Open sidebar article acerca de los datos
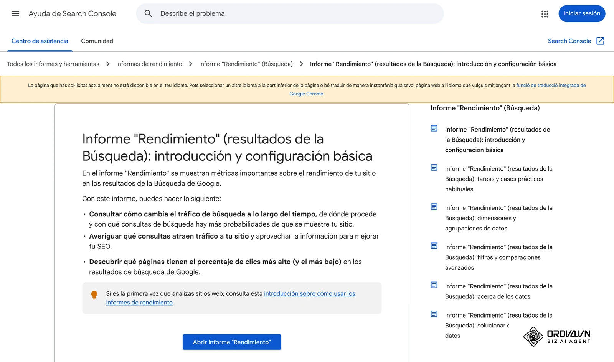This screenshot has height=362, width=614. coord(499,291)
